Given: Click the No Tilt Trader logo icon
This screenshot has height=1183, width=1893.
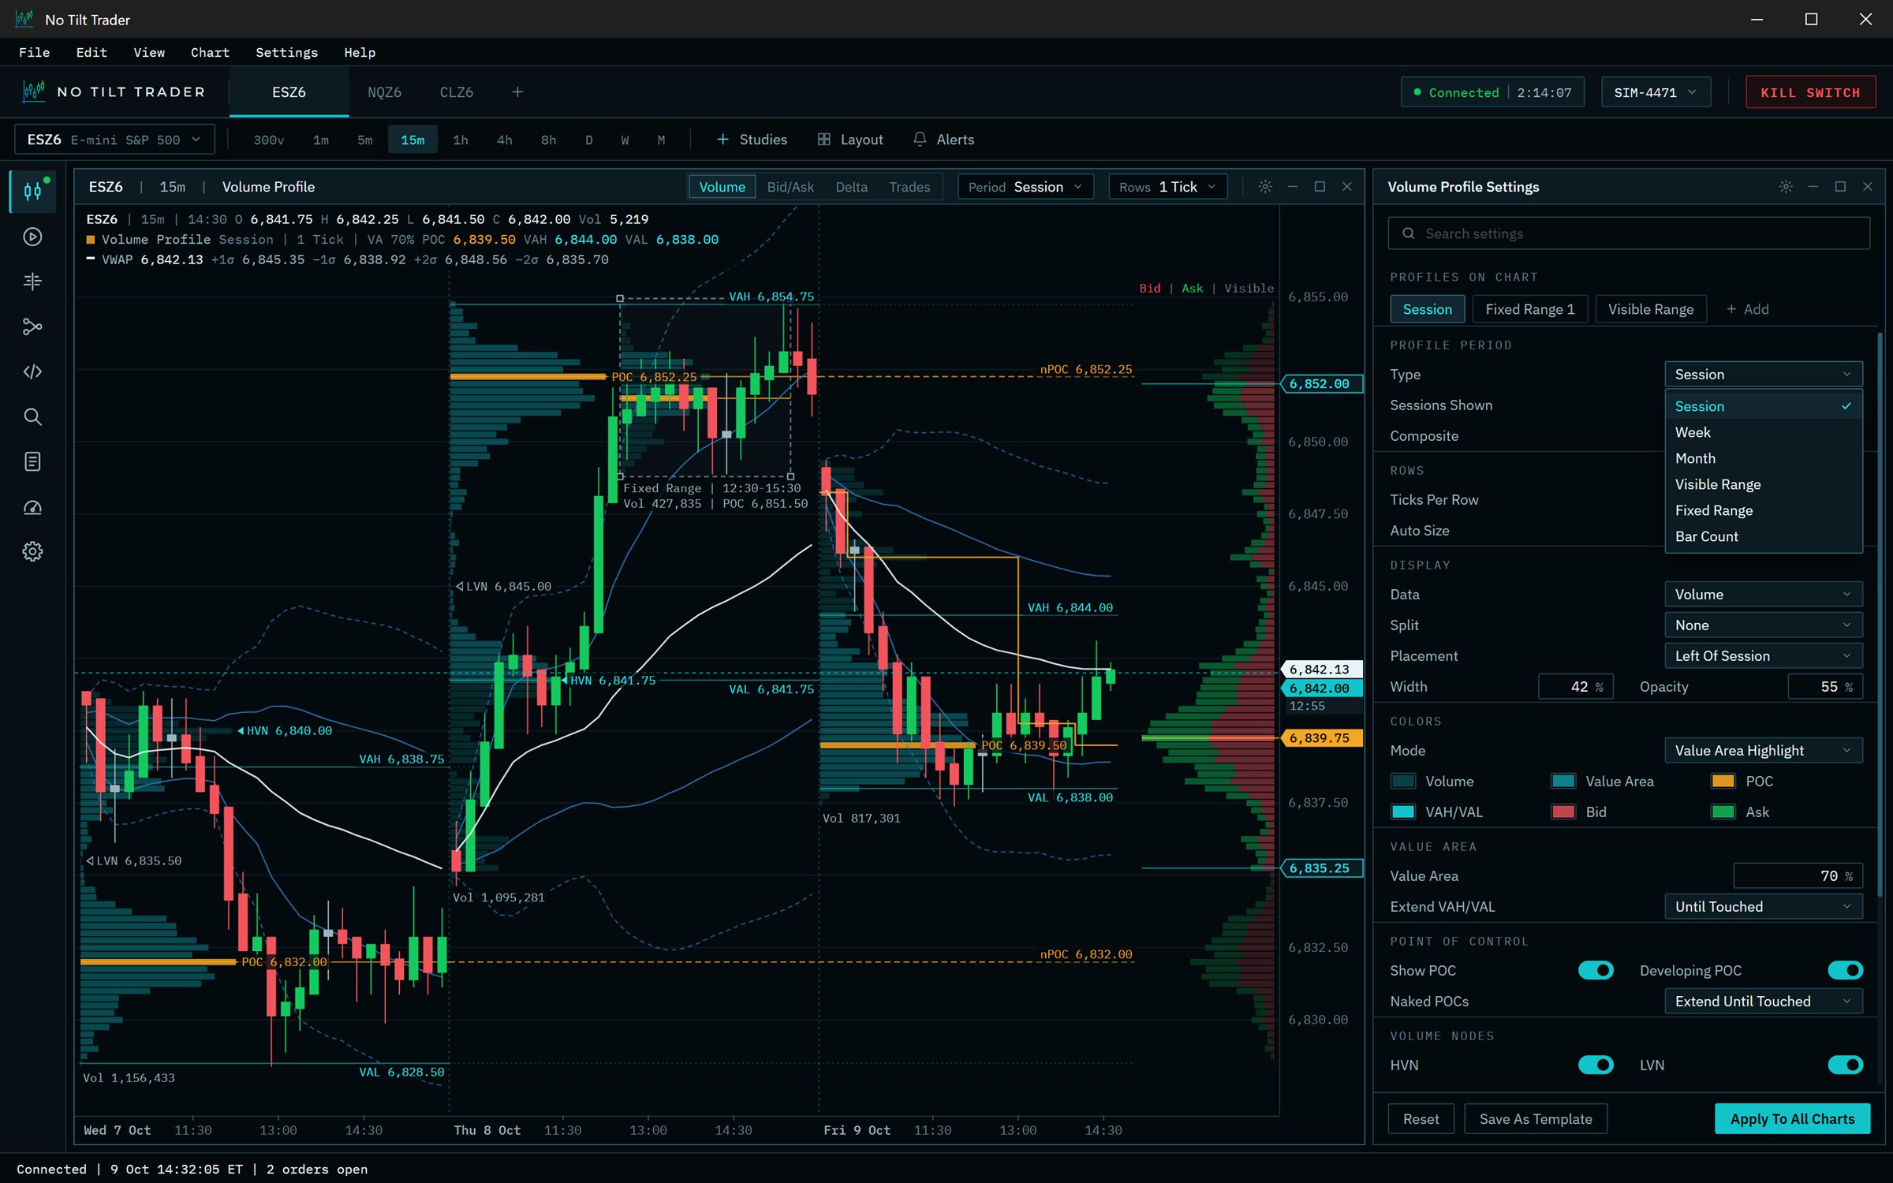Looking at the screenshot, I should pyautogui.click(x=34, y=91).
